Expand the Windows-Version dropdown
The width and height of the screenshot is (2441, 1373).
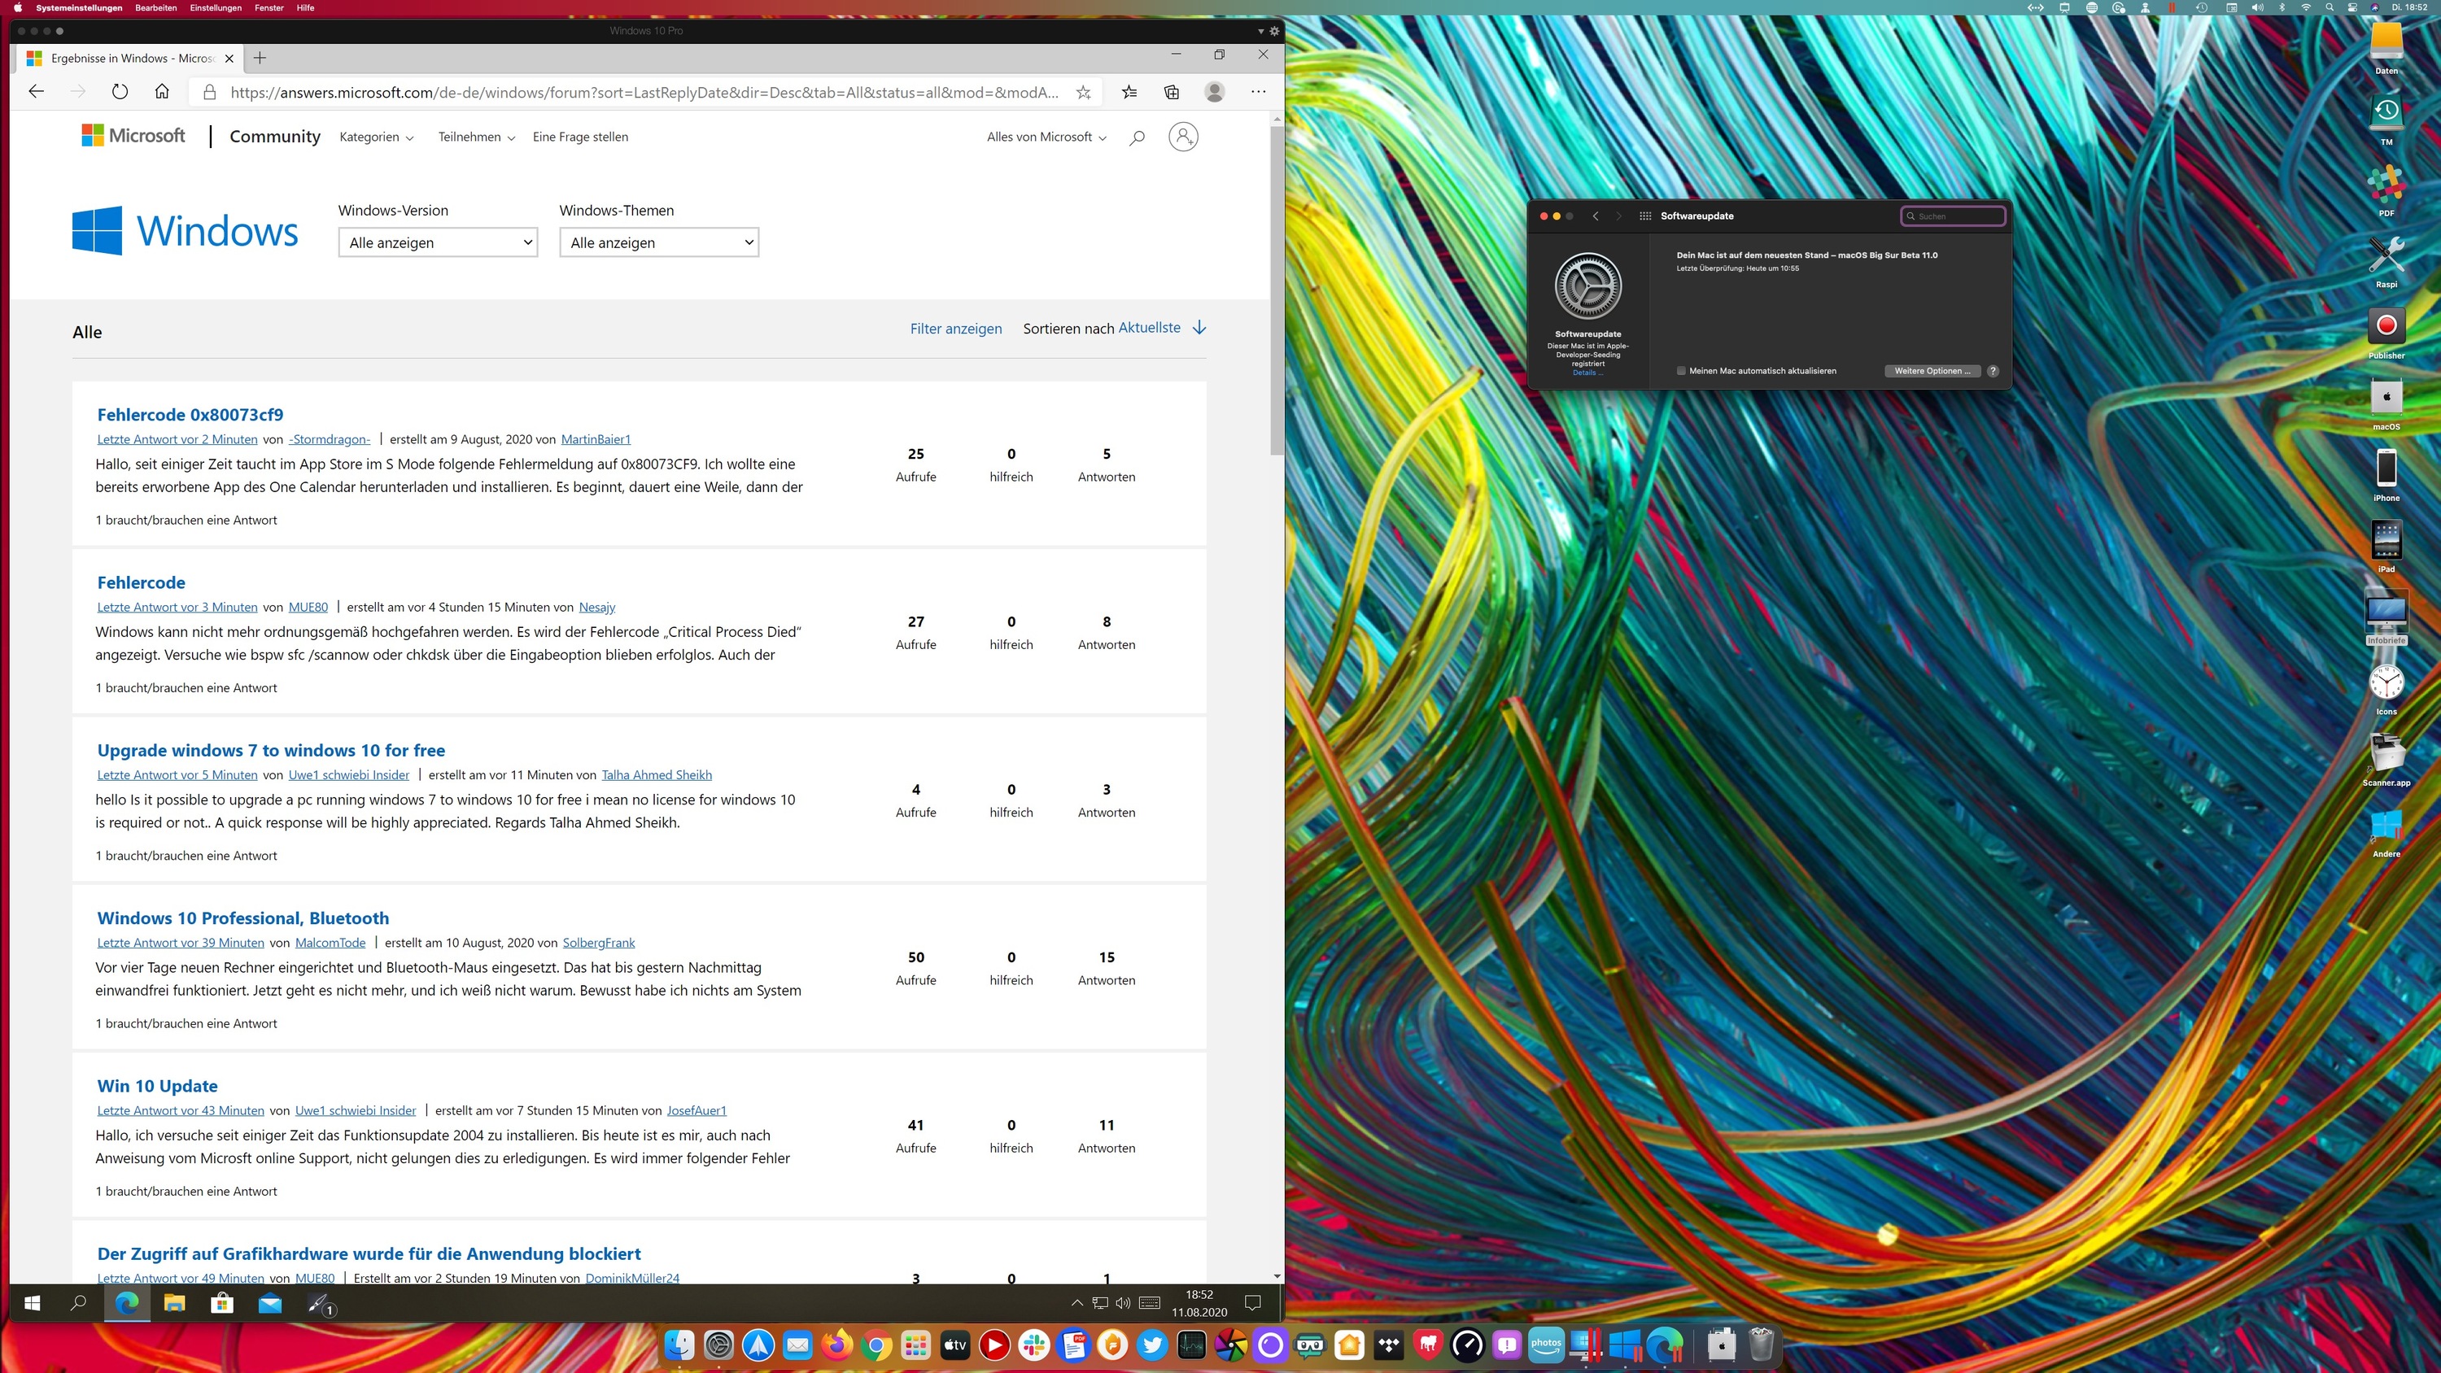tap(438, 242)
